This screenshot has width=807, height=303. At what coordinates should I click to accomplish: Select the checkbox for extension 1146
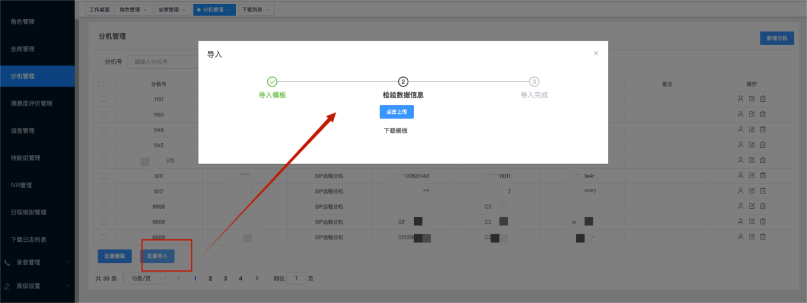click(103, 130)
